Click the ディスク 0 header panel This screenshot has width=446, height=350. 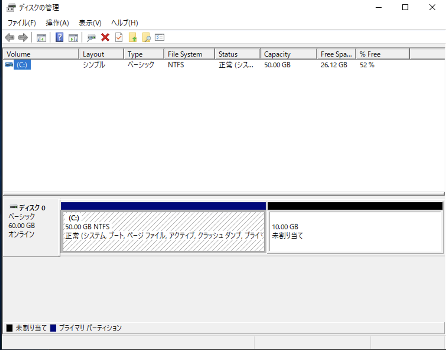[30, 221]
